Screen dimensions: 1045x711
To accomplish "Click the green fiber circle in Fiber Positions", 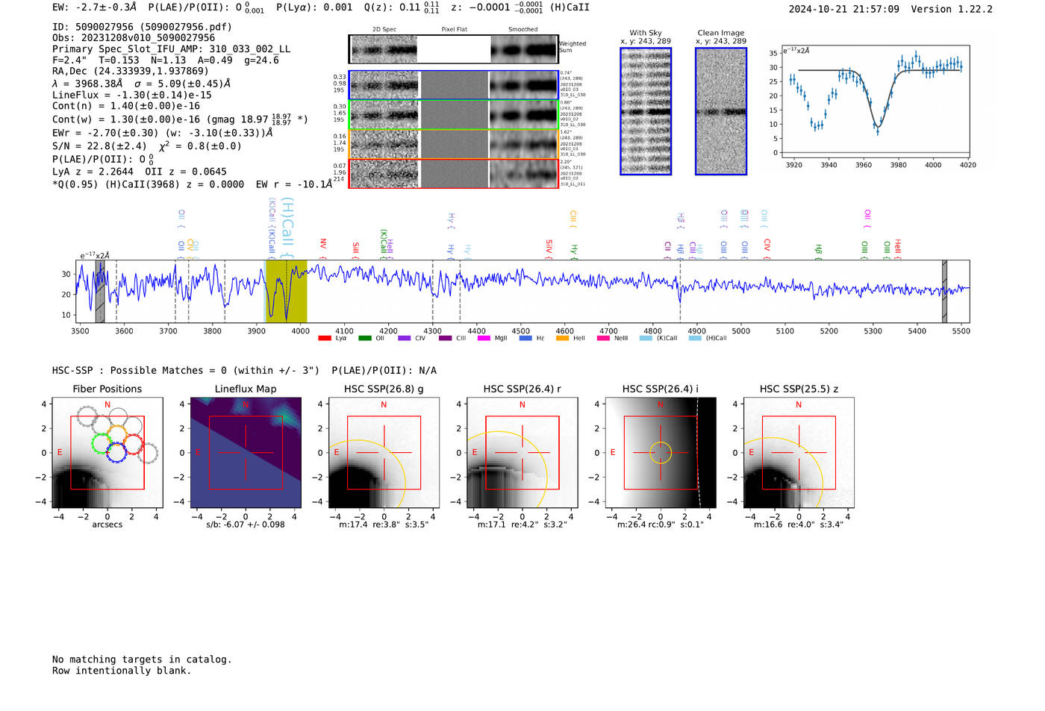I will (101, 444).
